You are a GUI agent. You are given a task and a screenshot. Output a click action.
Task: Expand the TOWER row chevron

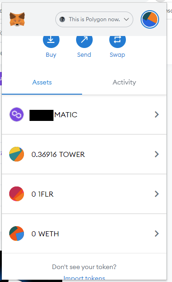click(157, 154)
